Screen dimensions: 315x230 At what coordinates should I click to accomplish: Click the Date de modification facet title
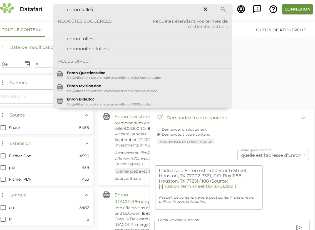tap(31, 47)
